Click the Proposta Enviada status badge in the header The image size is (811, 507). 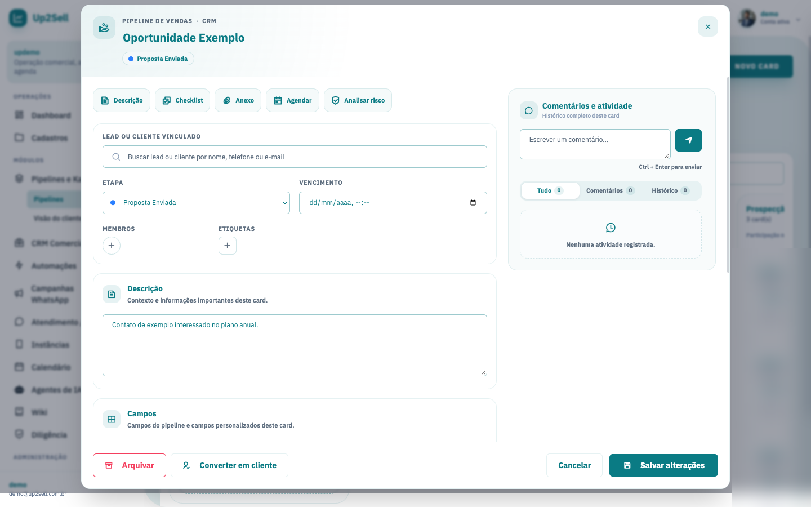tap(158, 59)
